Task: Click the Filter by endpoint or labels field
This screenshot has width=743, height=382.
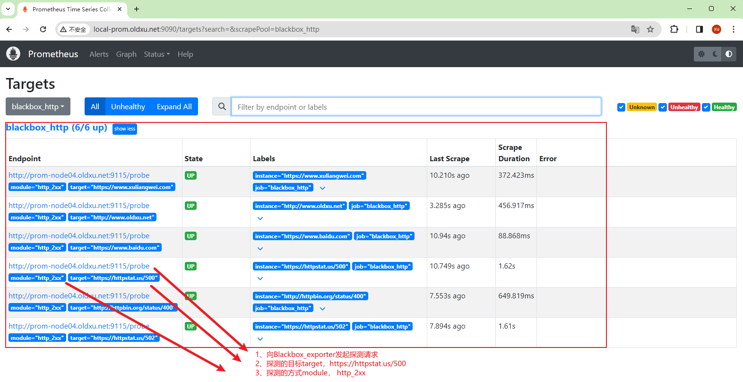Action: [416, 107]
